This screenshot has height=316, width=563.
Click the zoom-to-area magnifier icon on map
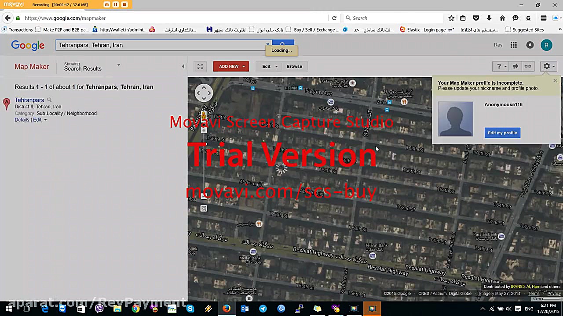[x=204, y=208]
